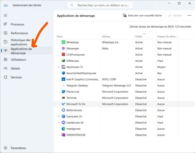The image size is (195, 153).
Task: Expand the Canva.exe (5) group
Action: click(x=58, y=116)
